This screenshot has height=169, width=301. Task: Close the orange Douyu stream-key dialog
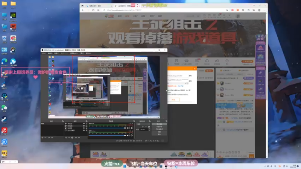(x=195, y=69)
